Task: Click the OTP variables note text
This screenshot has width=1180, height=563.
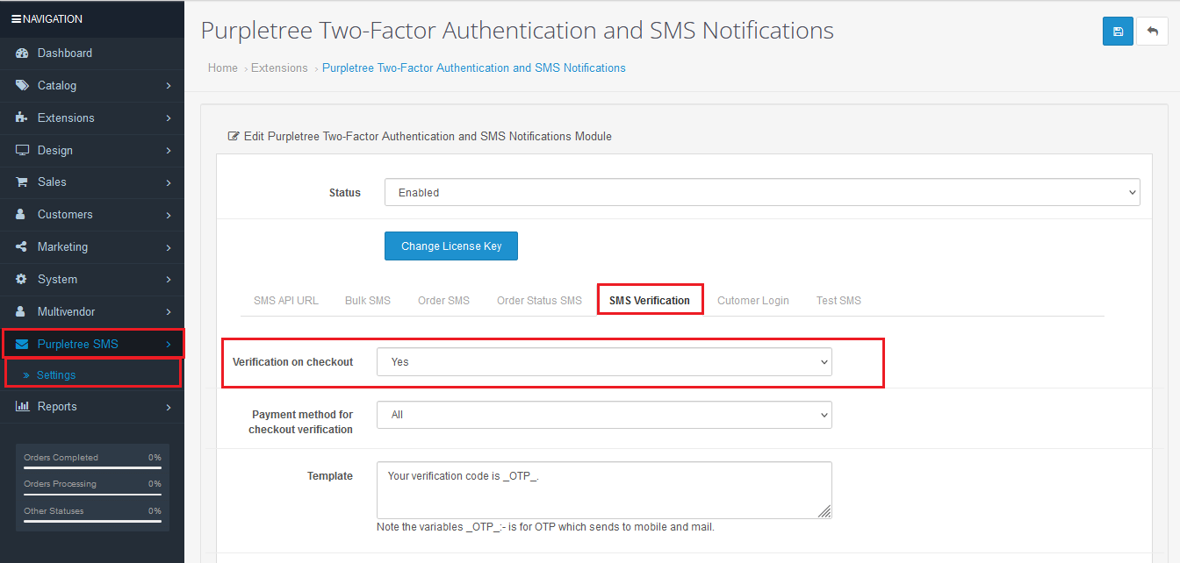Action: tap(545, 527)
